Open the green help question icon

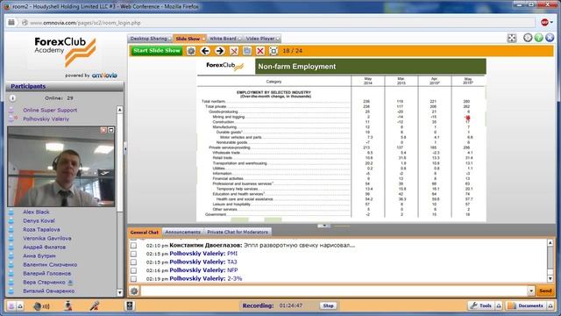click(x=539, y=37)
